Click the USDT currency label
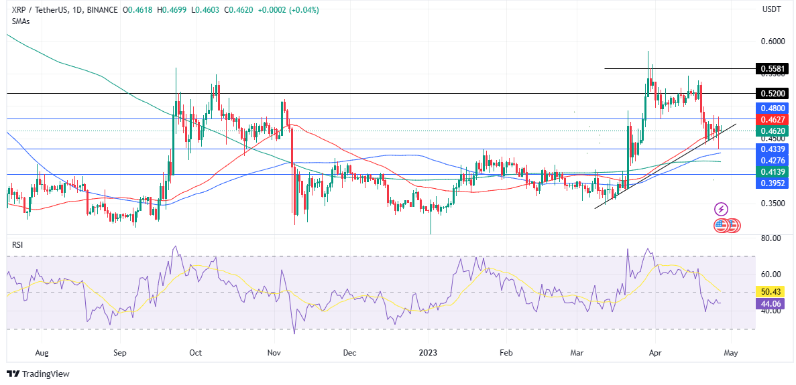Viewport: 796px width, 385px height. point(773,9)
